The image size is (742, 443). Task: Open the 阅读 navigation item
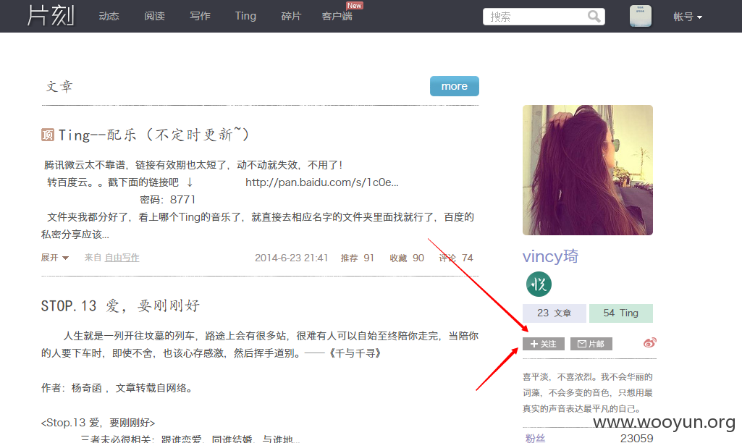coord(154,16)
